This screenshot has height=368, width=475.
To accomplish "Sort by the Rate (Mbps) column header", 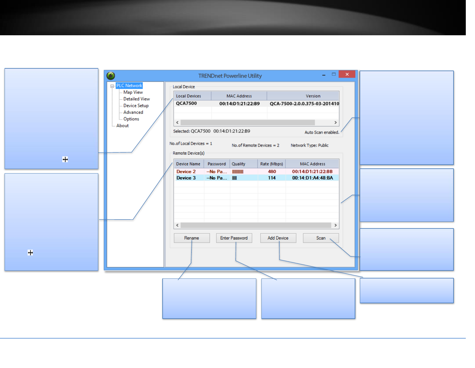I will (272, 164).
